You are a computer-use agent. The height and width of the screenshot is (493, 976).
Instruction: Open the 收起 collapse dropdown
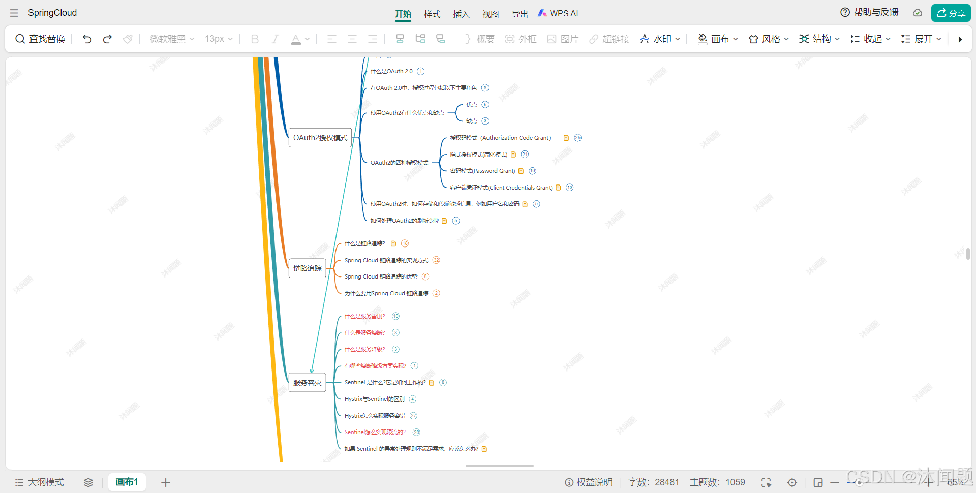[x=870, y=39]
